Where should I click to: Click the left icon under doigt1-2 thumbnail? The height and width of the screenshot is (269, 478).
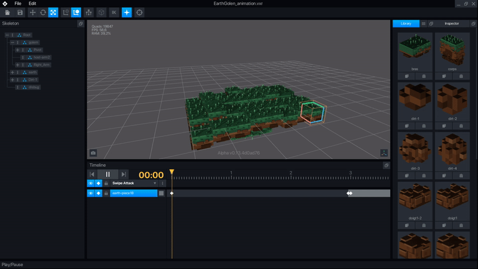[407, 225]
